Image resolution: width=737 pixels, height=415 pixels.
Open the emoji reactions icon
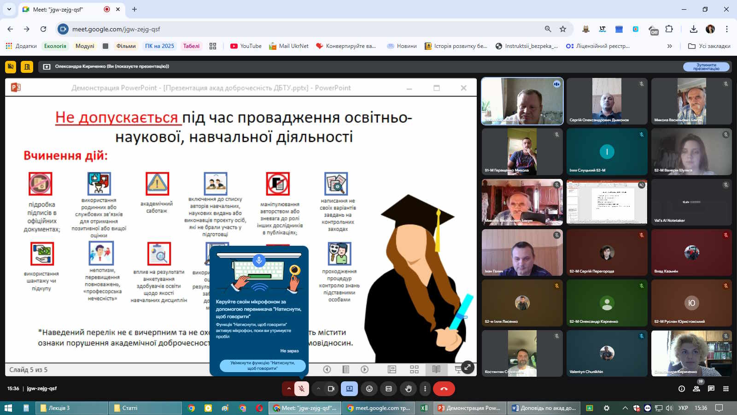369,389
